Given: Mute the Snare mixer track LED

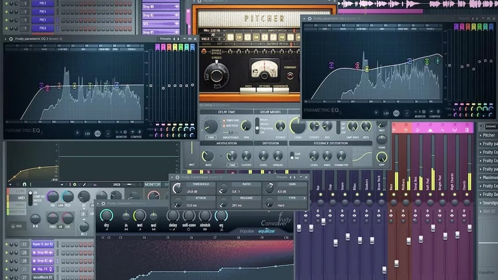Looking at the screenshot, I should tap(345, 194).
